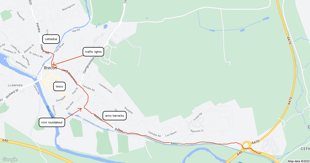This screenshot has height=163, width=310.
Task: Click the Map data ©2022 text
Action: pyautogui.click(x=298, y=161)
